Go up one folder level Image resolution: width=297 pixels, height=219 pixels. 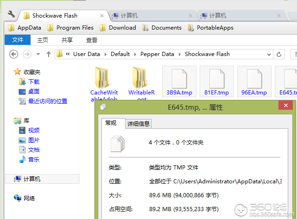[x=49, y=54]
